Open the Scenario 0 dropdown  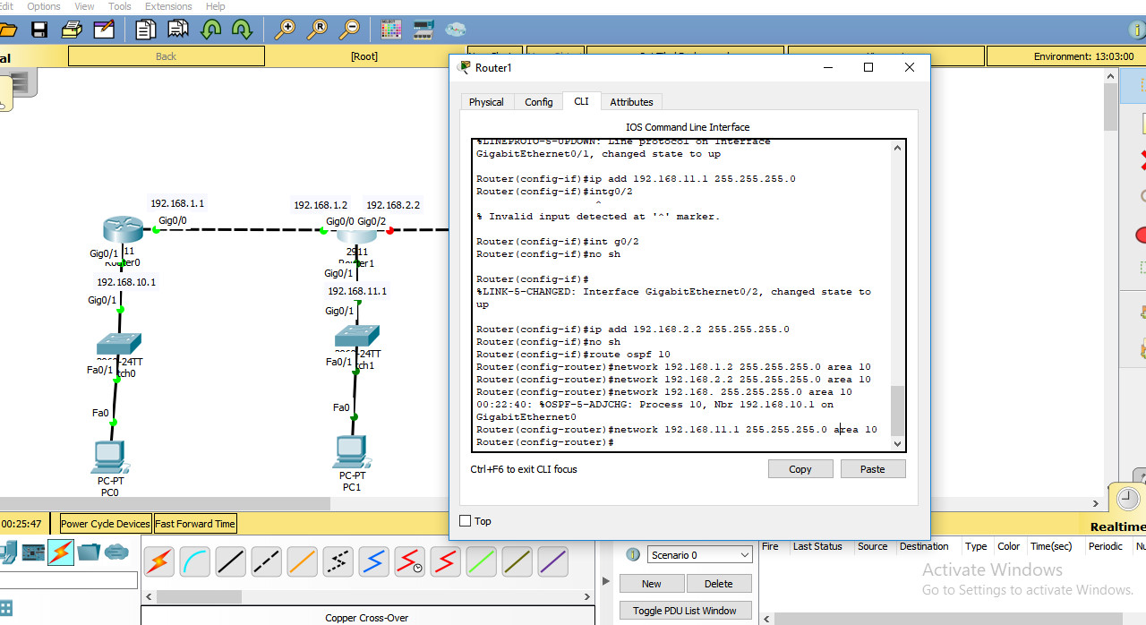pos(698,555)
